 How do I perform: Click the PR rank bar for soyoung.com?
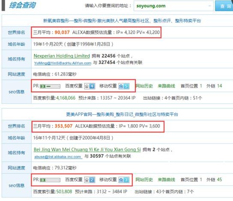(x=50, y=86)
